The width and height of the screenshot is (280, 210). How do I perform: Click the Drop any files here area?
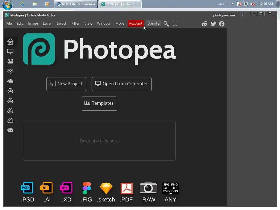(x=99, y=141)
